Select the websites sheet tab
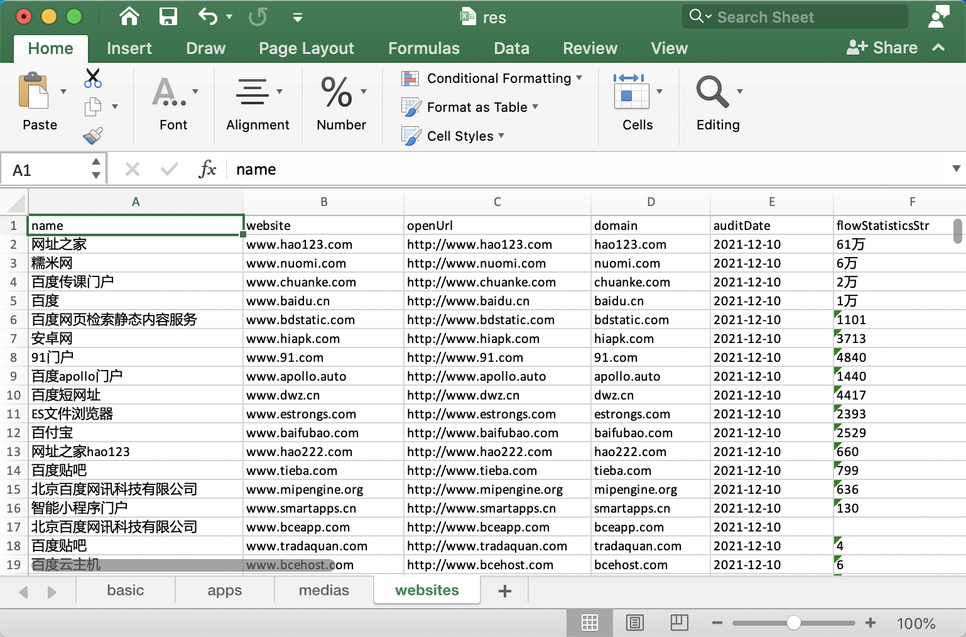This screenshot has width=966, height=637. 427,591
